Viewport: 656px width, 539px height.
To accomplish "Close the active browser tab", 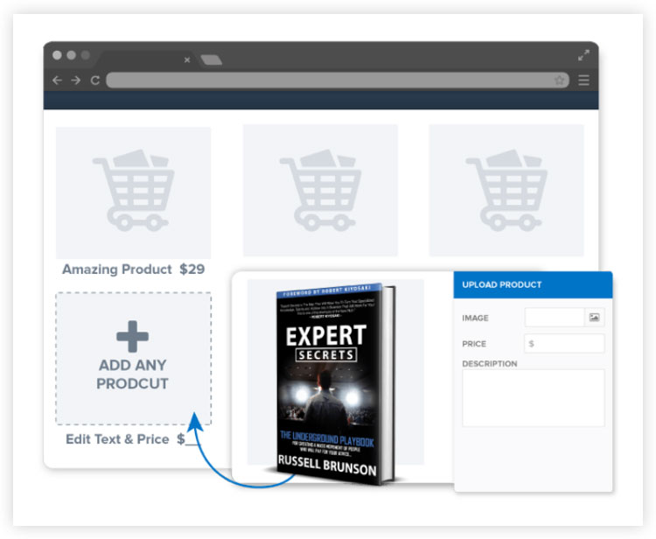I will pyautogui.click(x=187, y=60).
